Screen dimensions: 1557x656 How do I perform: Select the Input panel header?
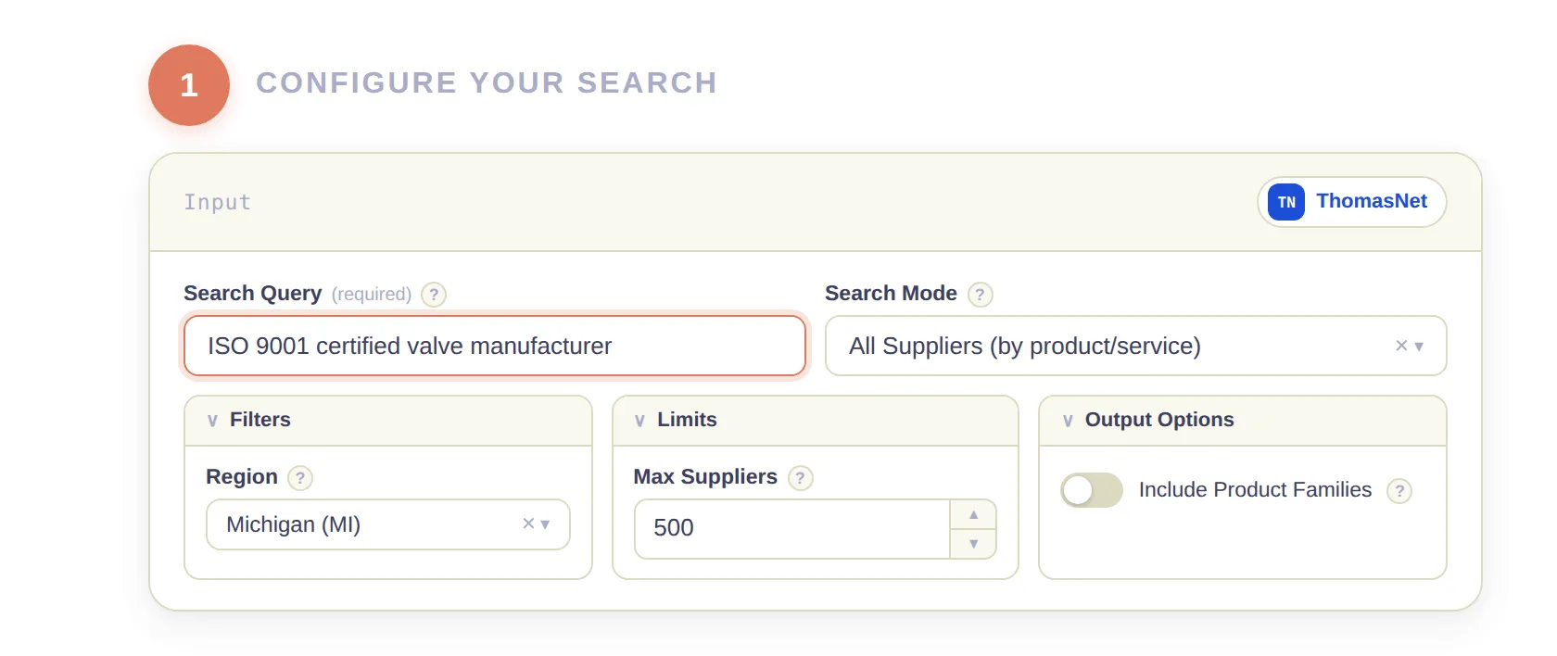click(218, 202)
